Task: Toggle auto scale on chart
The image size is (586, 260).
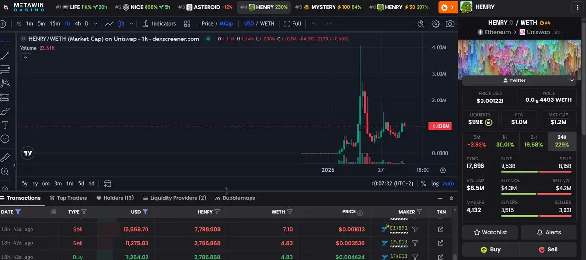Action: (x=448, y=184)
